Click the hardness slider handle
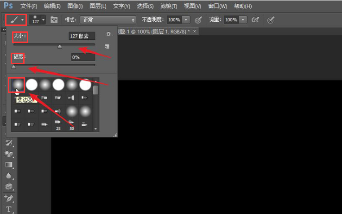 pos(14,67)
